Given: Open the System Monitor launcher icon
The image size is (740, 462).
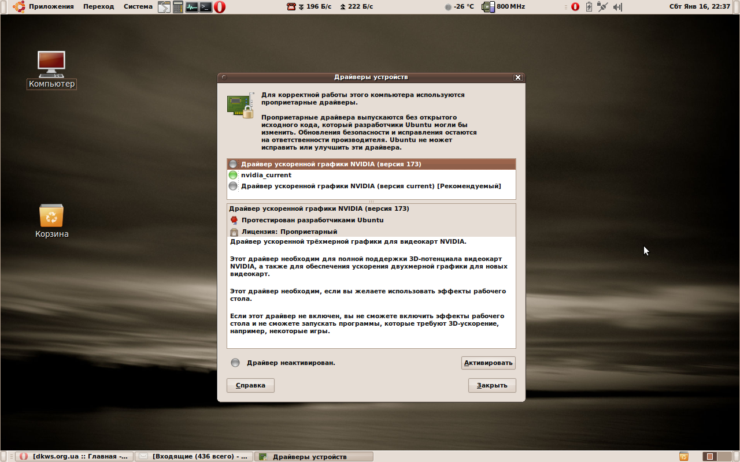Looking at the screenshot, I should pos(192,7).
